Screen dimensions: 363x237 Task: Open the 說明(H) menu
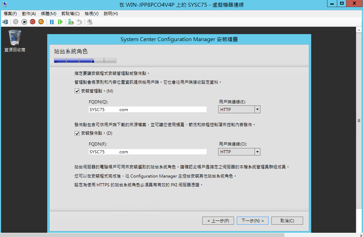point(111,14)
